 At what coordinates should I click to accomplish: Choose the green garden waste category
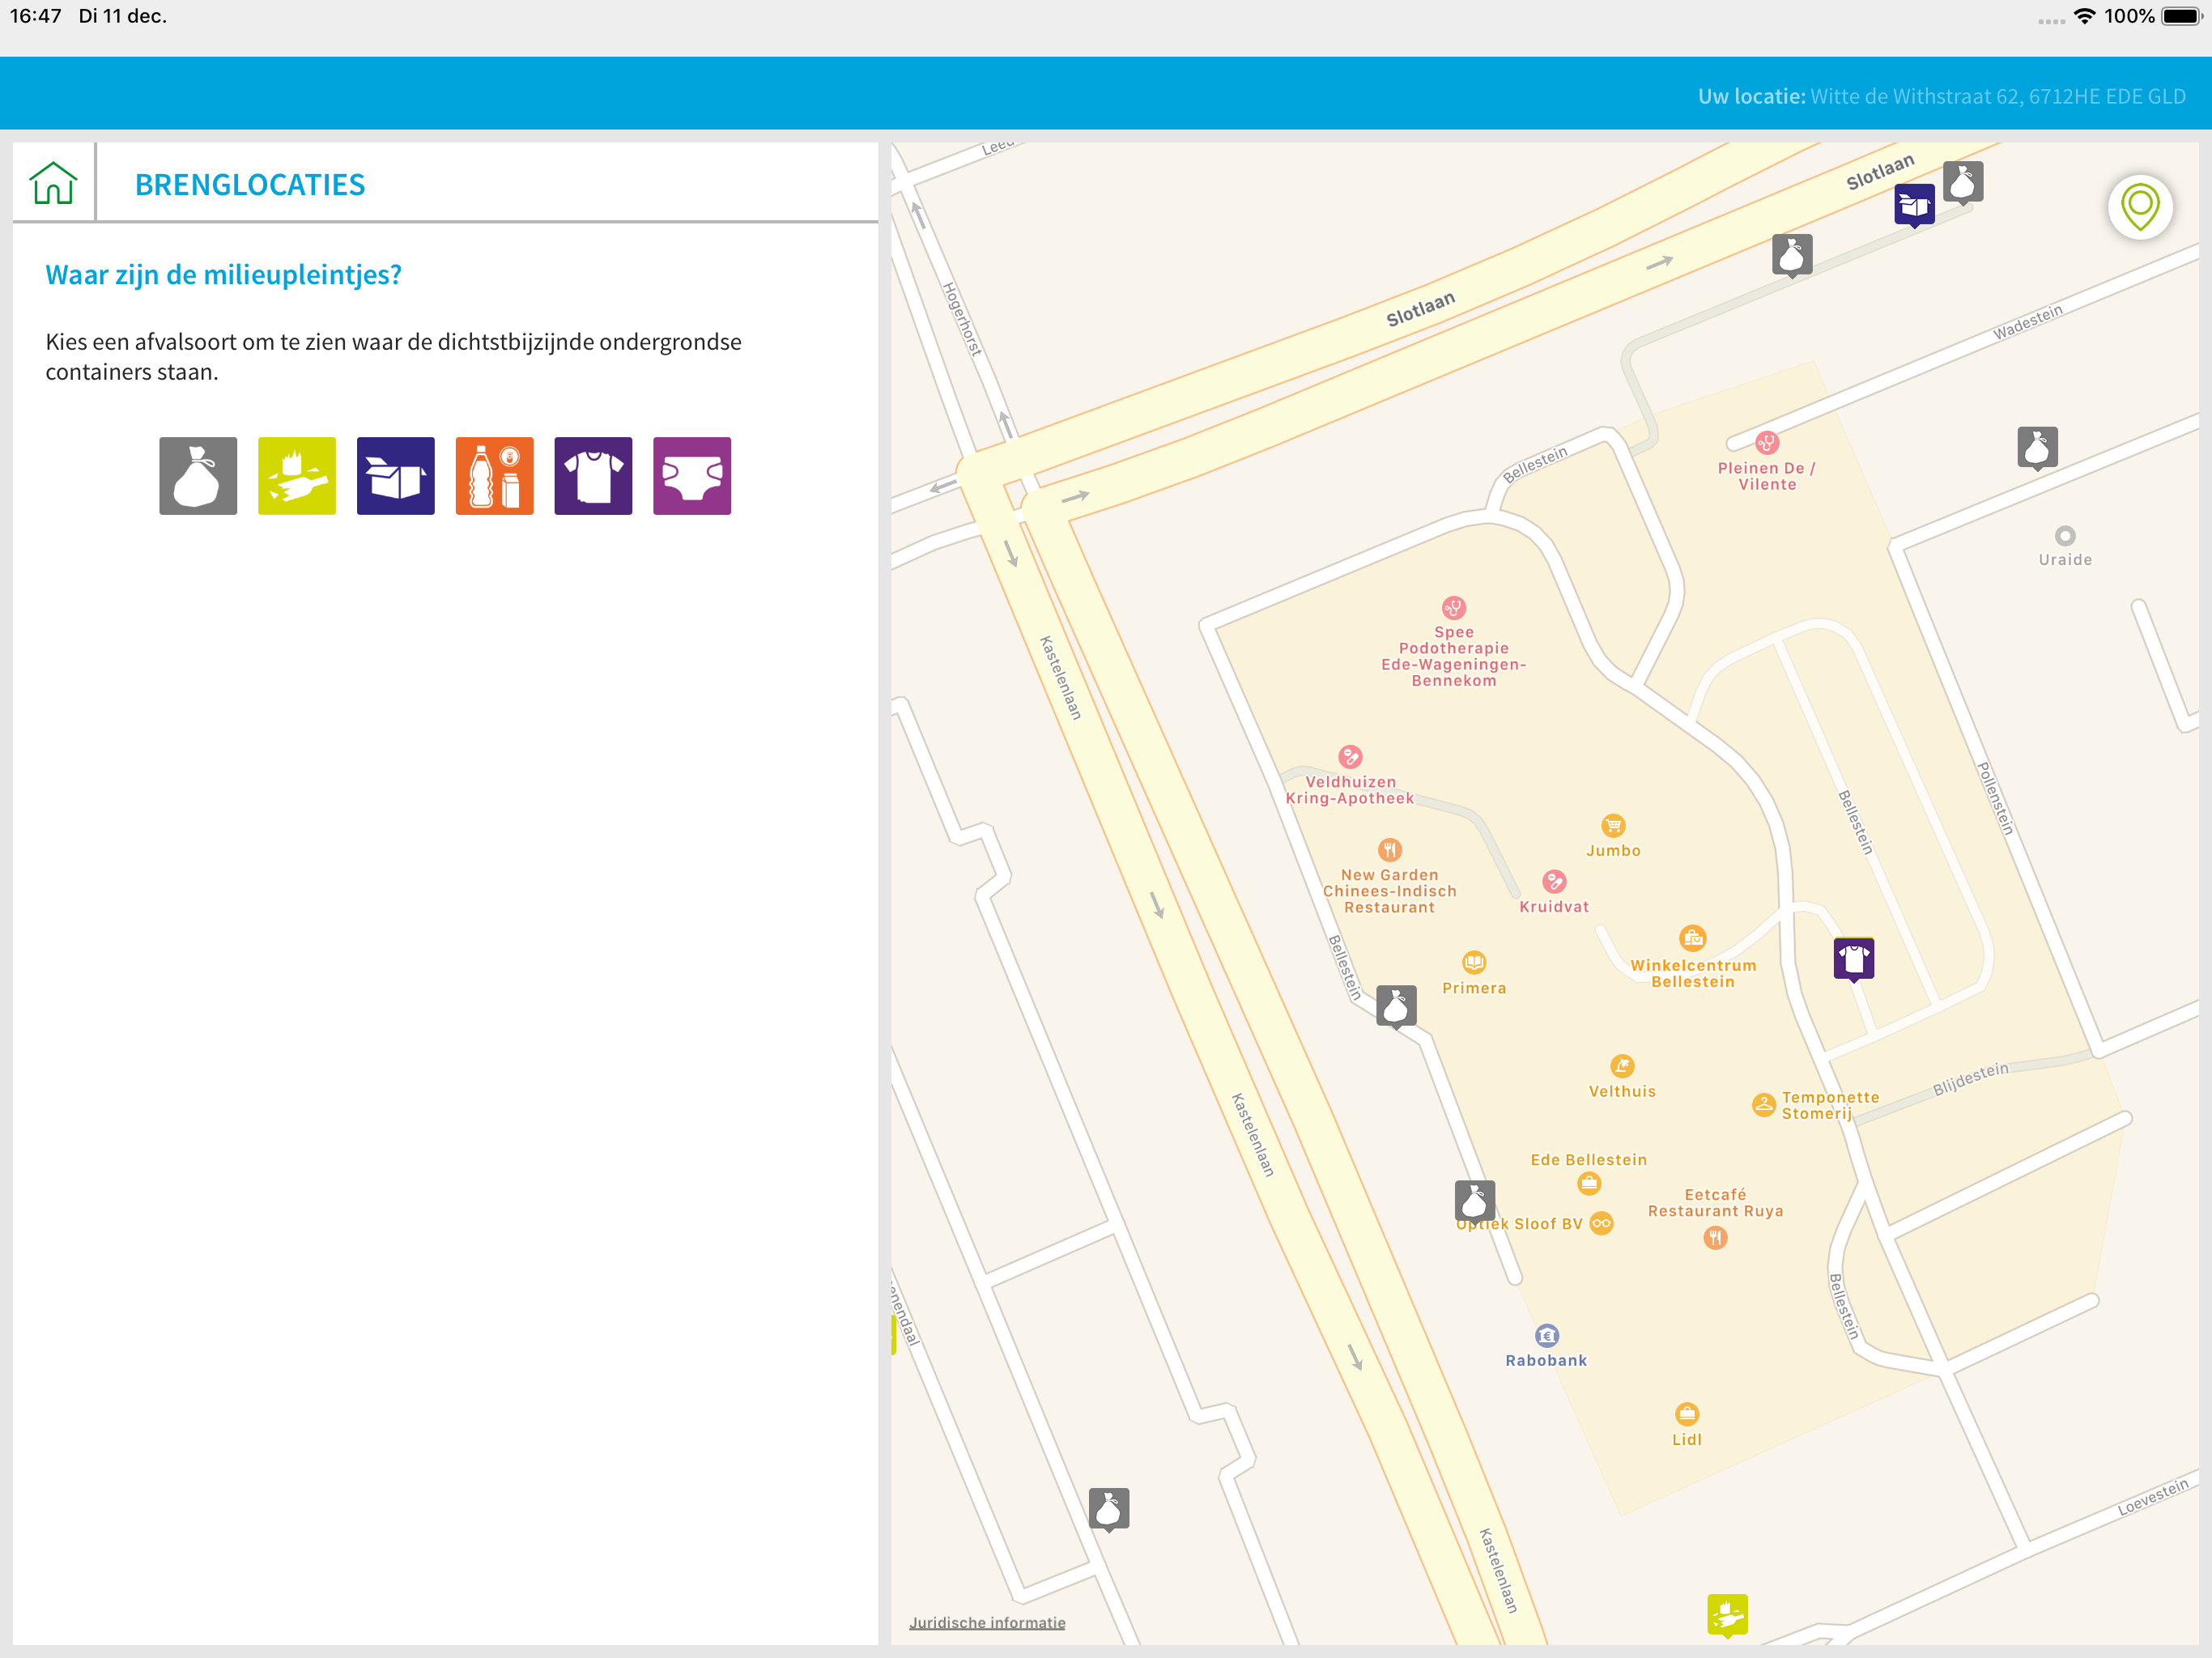(297, 476)
